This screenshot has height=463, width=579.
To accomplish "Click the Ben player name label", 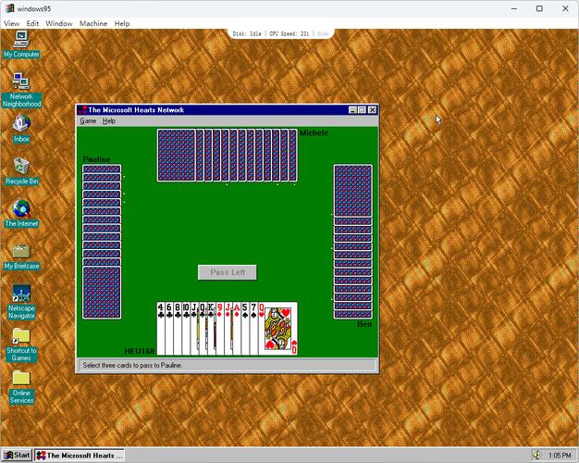I will [364, 324].
